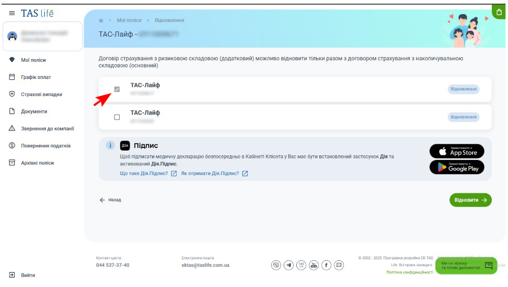Viewport: 508px width, 287px height.
Task: Click the TAS life logo
Action: point(37,13)
